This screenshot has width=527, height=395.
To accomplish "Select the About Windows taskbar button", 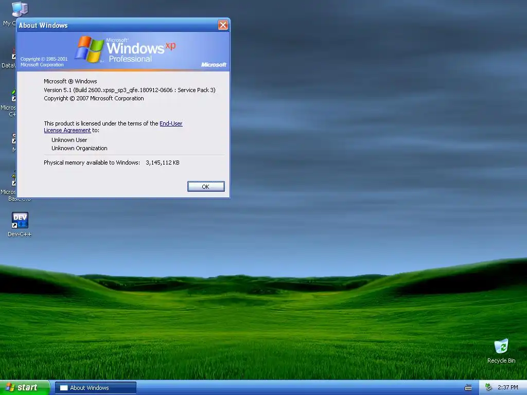I will coord(95,388).
